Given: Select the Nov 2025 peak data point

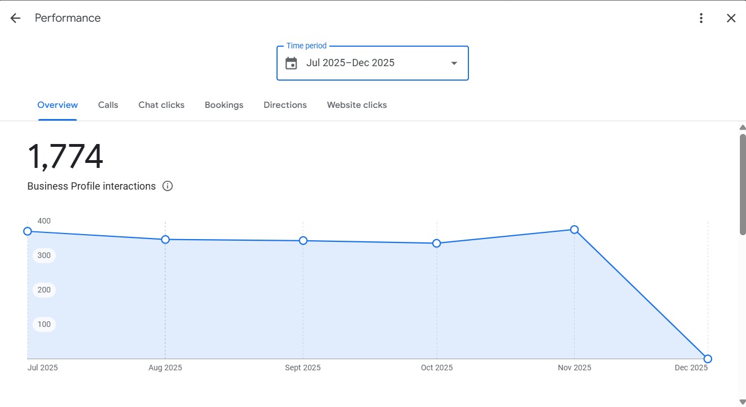Looking at the screenshot, I should [x=575, y=230].
